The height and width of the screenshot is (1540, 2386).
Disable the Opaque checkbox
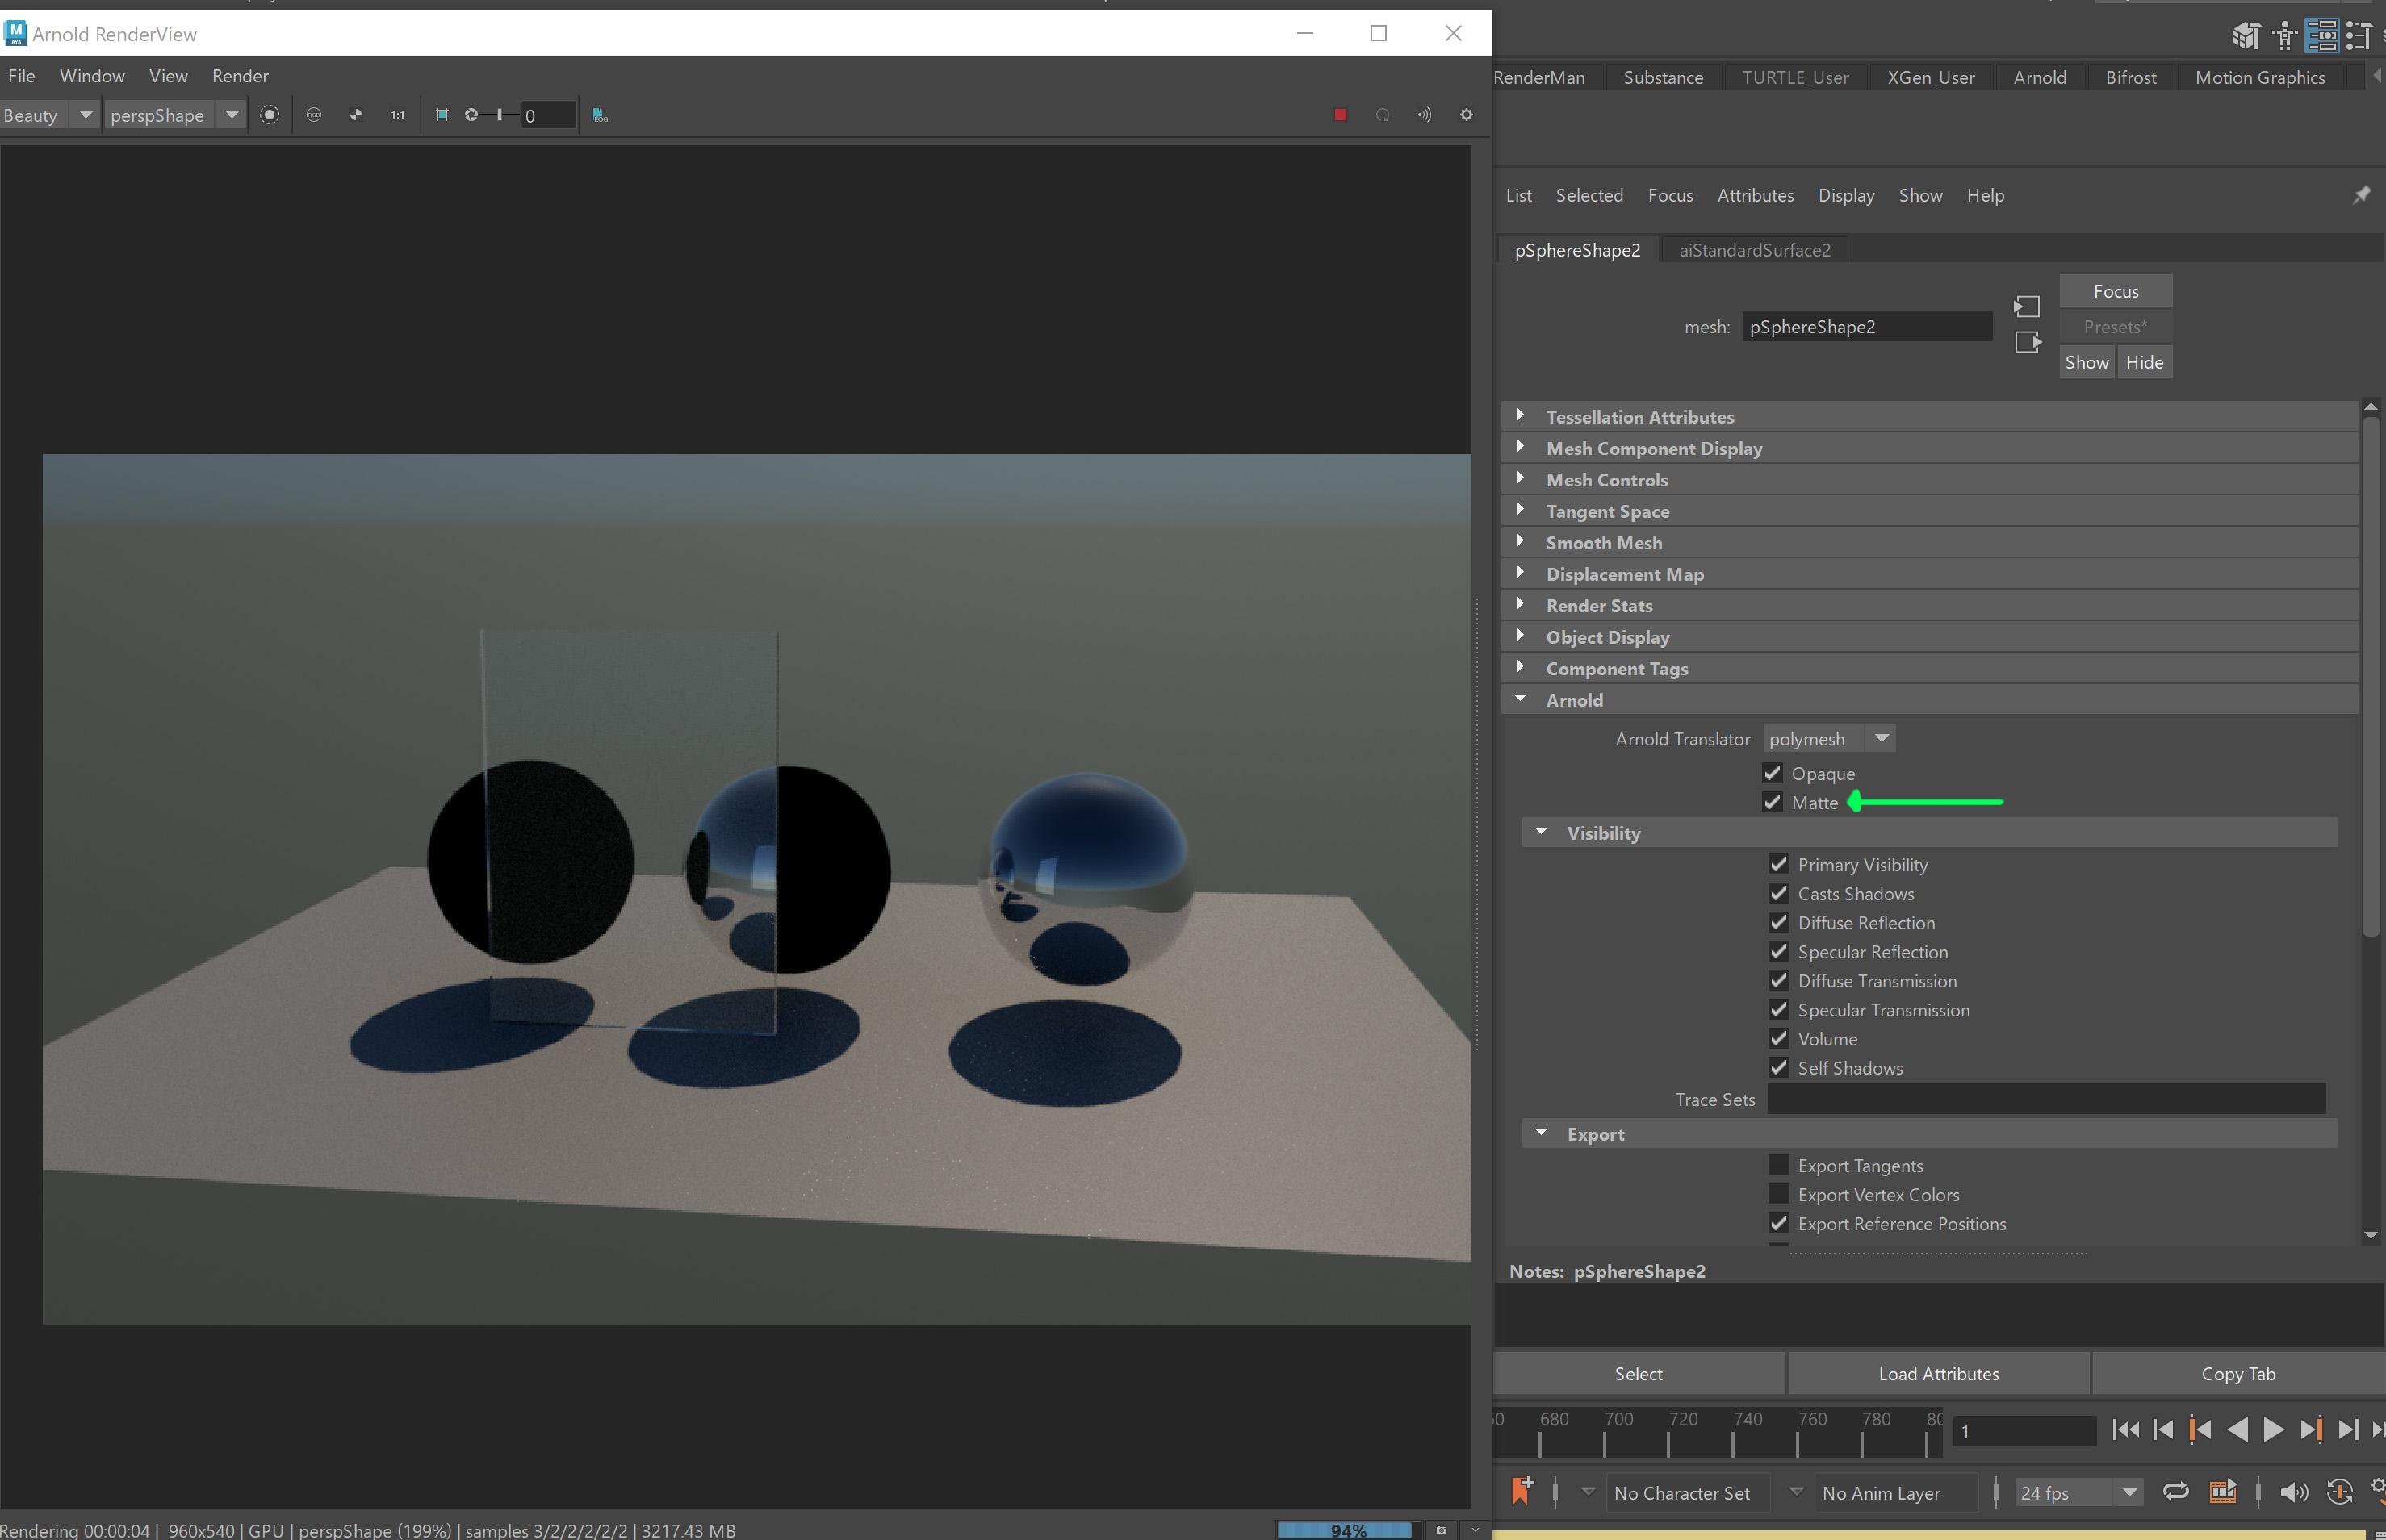pos(1773,773)
